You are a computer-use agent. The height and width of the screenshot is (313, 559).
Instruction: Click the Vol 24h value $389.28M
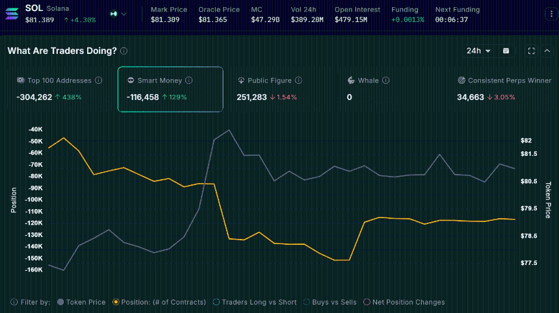(307, 20)
